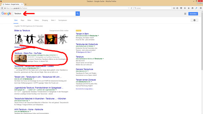Open Suchoptionen search tools
This screenshot has height=114, width=203.
pyautogui.click(x=62, y=20)
